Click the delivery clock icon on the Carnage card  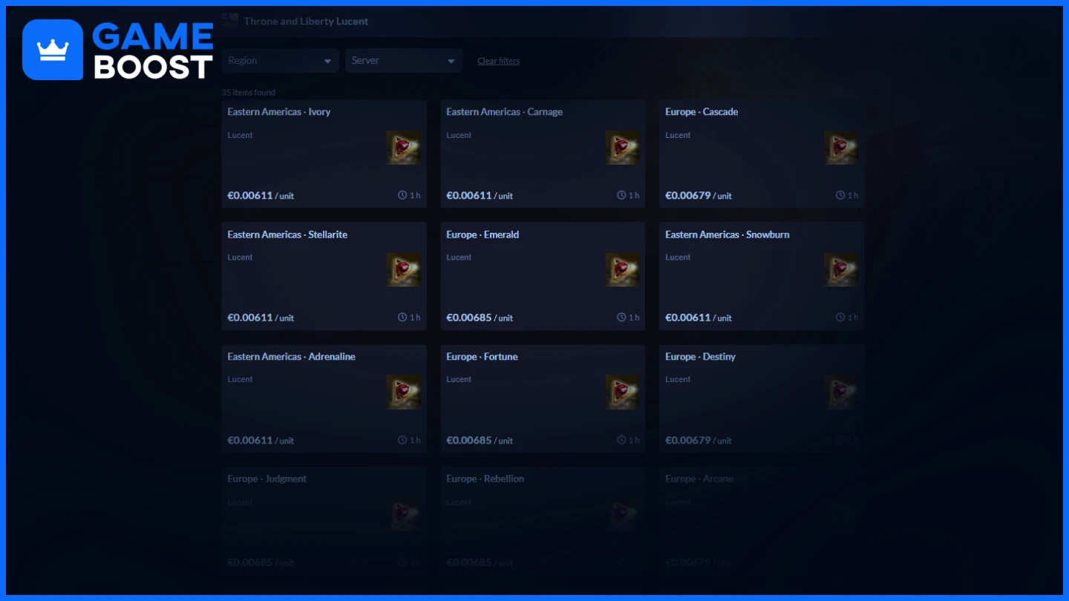[621, 195]
